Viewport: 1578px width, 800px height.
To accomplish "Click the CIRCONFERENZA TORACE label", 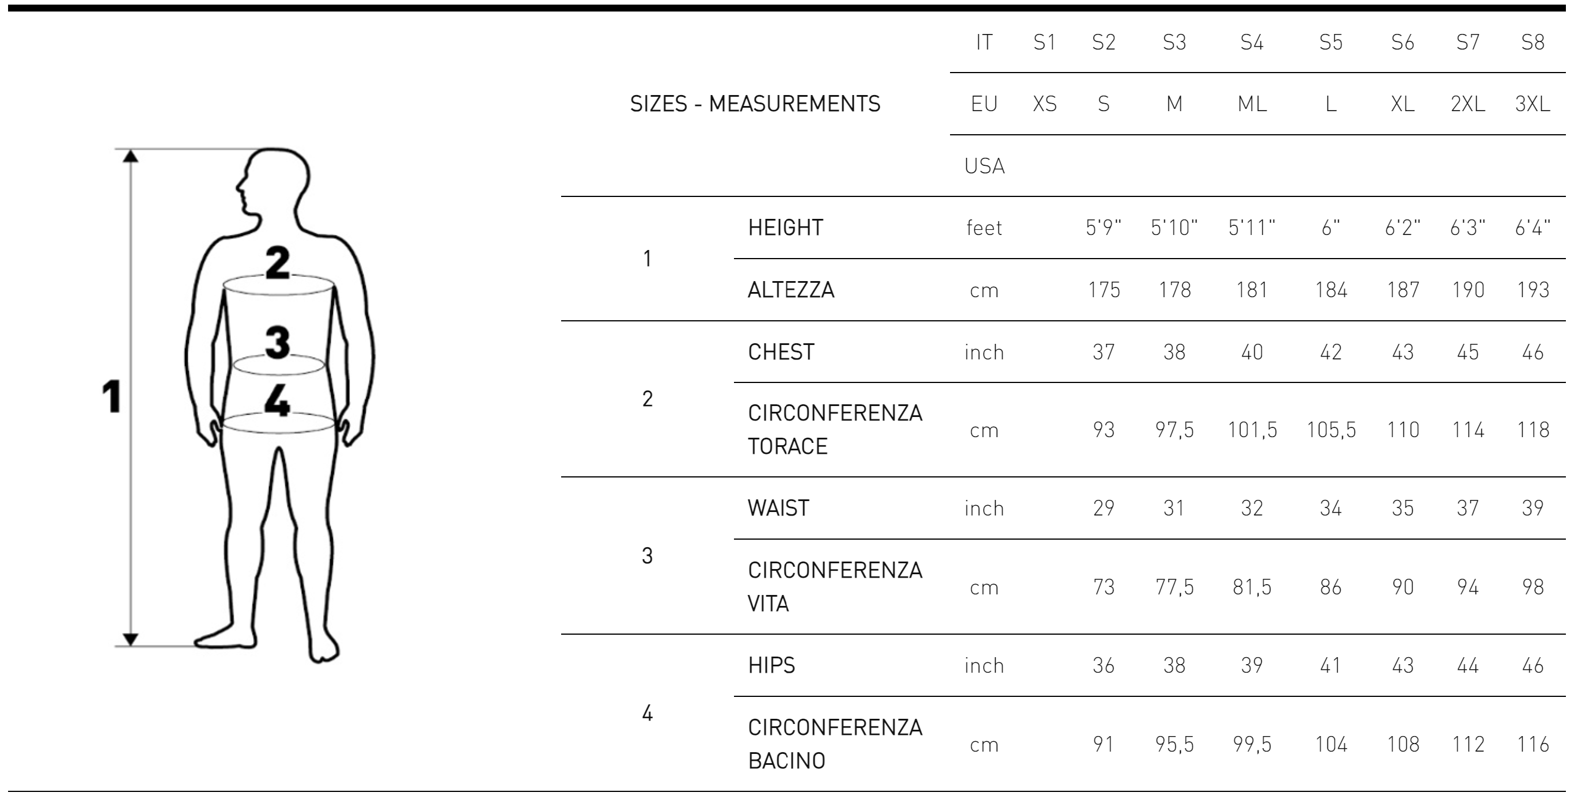I will pos(835,430).
